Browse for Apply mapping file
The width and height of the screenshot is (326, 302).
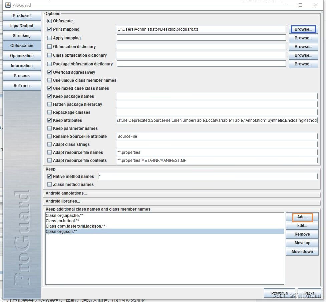[303, 38]
